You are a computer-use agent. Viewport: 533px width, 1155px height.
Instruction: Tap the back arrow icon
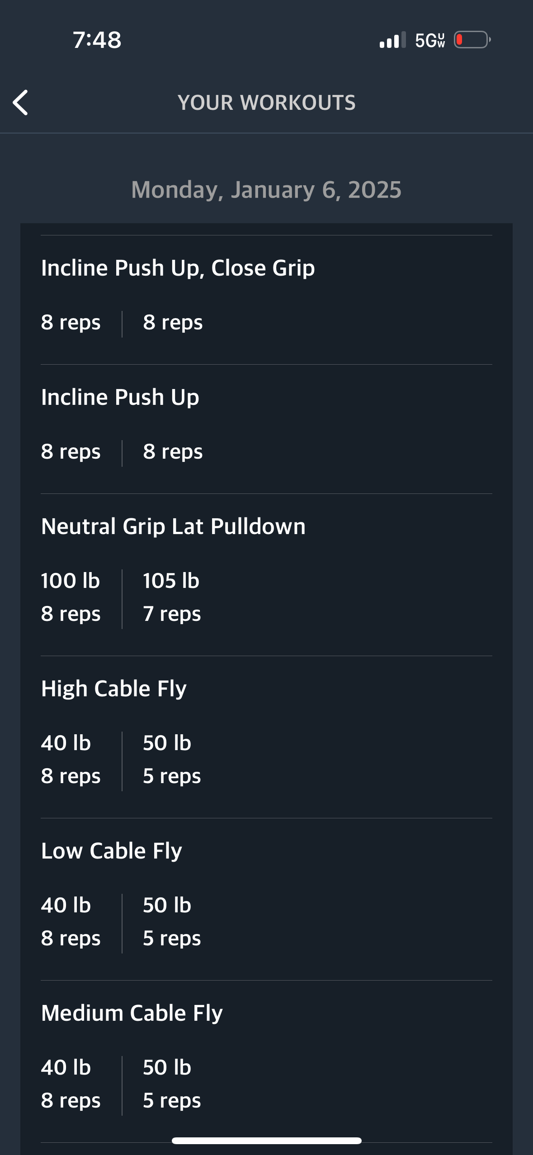pos(20,103)
